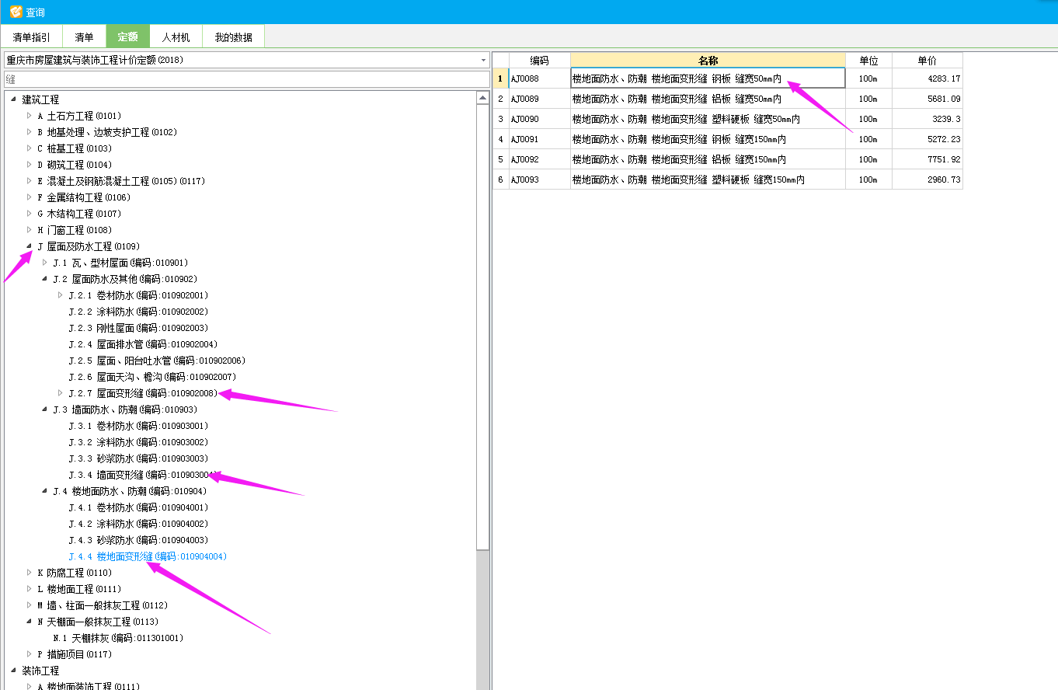Image resolution: width=1058 pixels, height=690 pixels.
Task: Expand C 桩基工程 (0103) node
Action: pyautogui.click(x=30, y=148)
